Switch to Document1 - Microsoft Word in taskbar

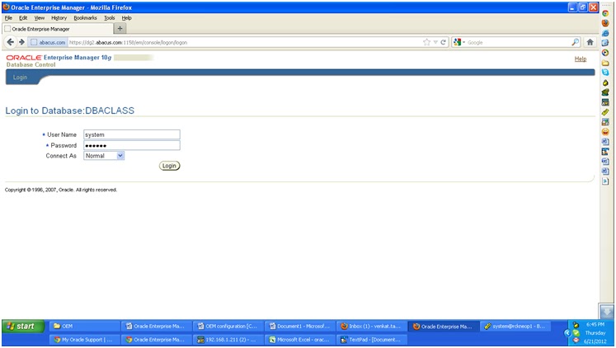click(299, 326)
